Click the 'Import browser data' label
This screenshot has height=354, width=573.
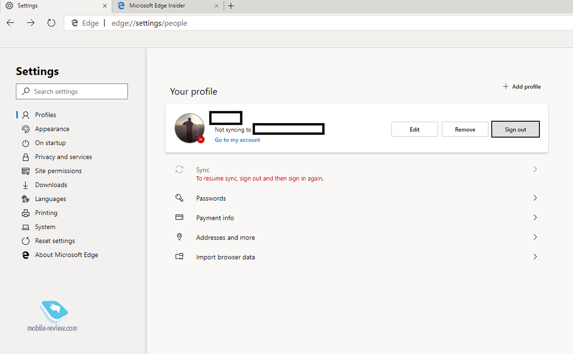click(x=226, y=257)
